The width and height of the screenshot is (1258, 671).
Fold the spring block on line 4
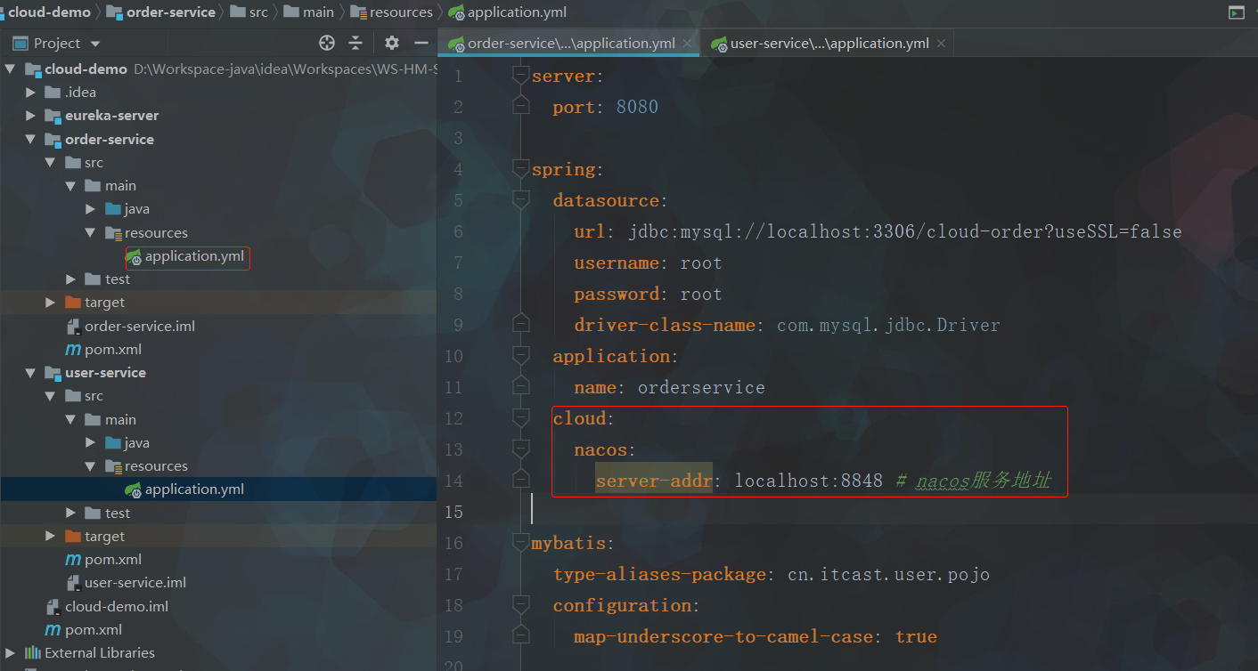click(x=521, y=170)
